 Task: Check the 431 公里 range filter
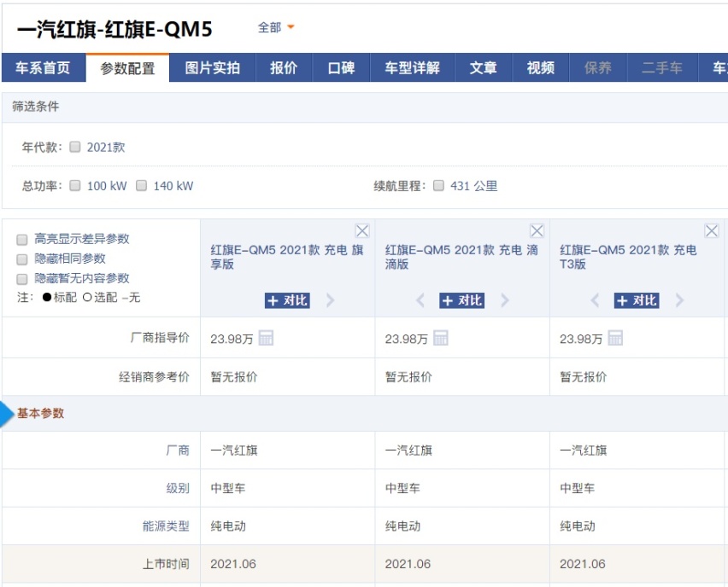pyautogui.click(x=438, y=185)
